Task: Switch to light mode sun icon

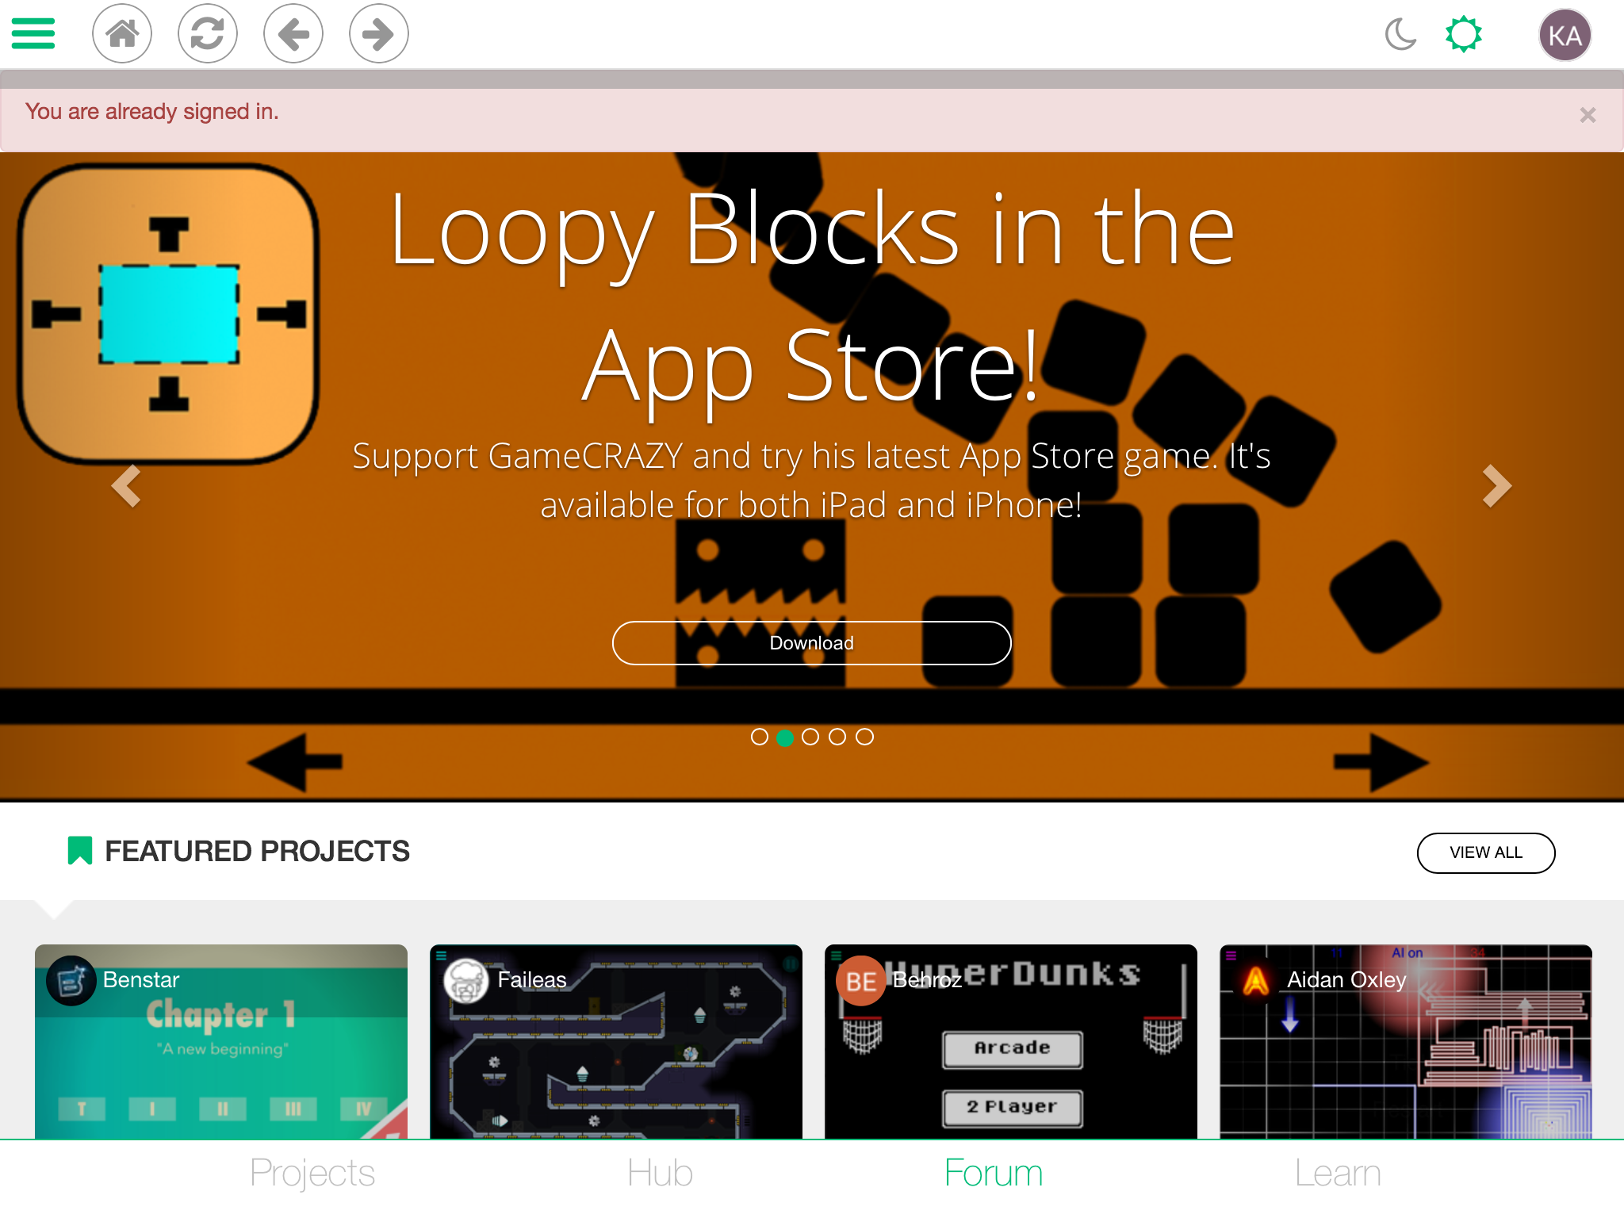Action: pyautogui.click(x=1463, y=35)
